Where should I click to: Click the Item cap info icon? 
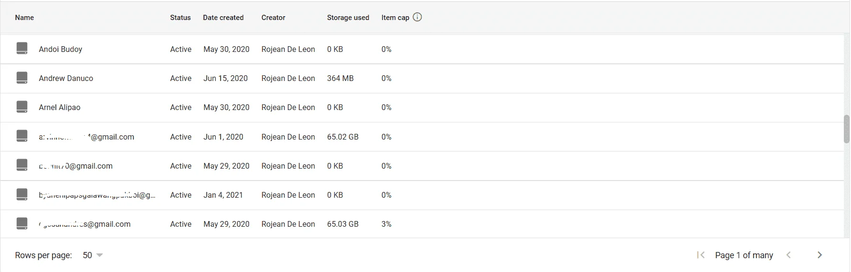[x=417, y=17]
